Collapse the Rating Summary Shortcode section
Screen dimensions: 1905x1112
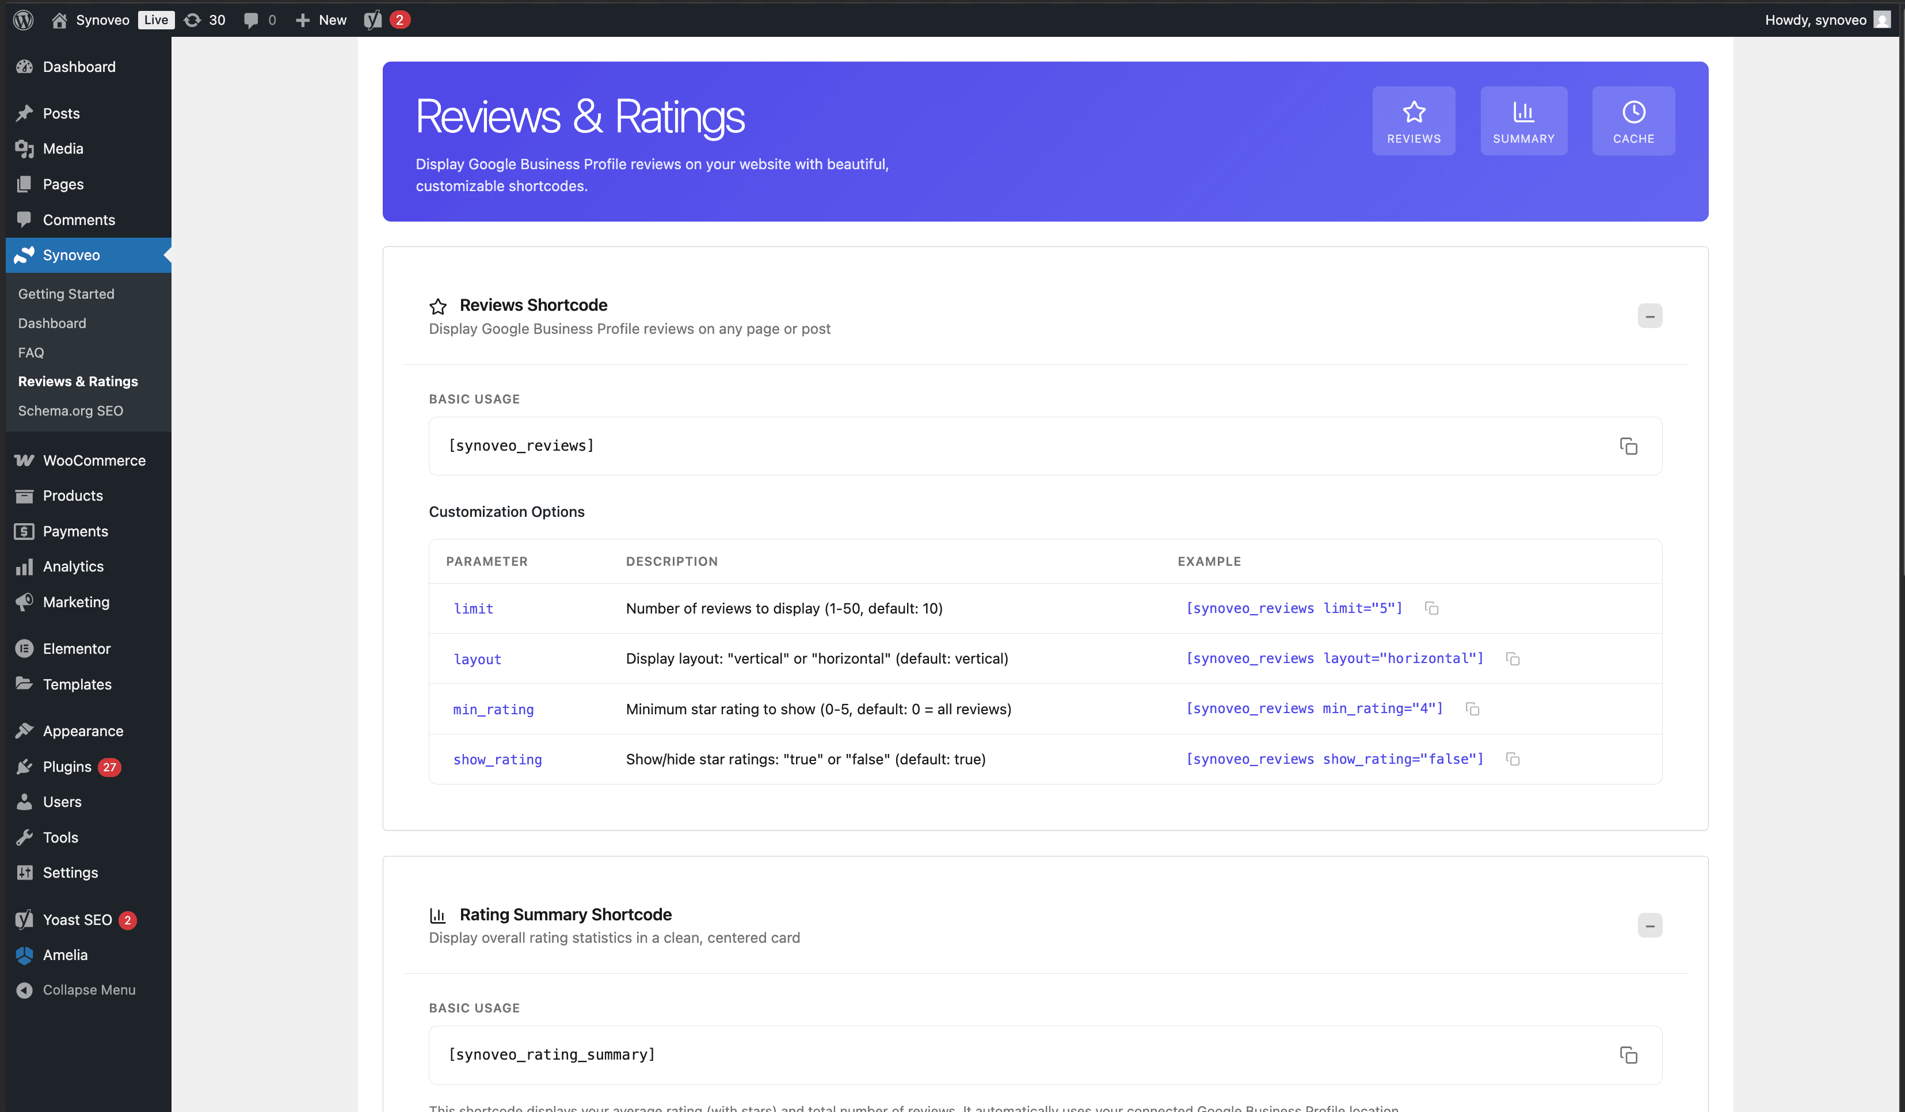(x=1651, y=924)
